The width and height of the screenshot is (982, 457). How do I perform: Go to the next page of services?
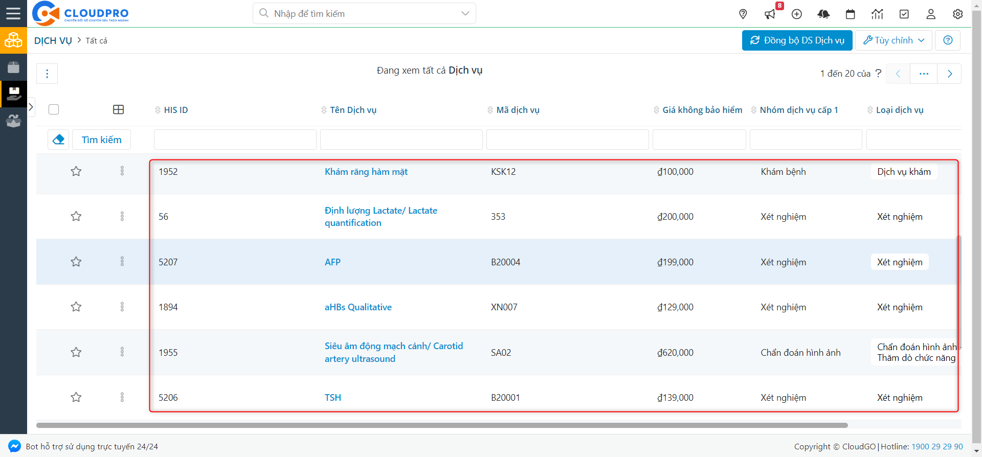point(950,74)
